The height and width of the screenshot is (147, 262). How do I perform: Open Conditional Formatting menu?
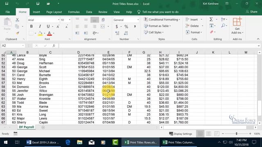162,20
